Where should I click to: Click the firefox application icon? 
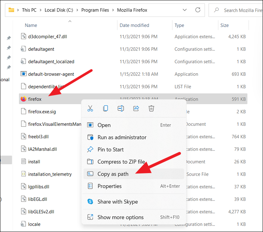(23, 99)
